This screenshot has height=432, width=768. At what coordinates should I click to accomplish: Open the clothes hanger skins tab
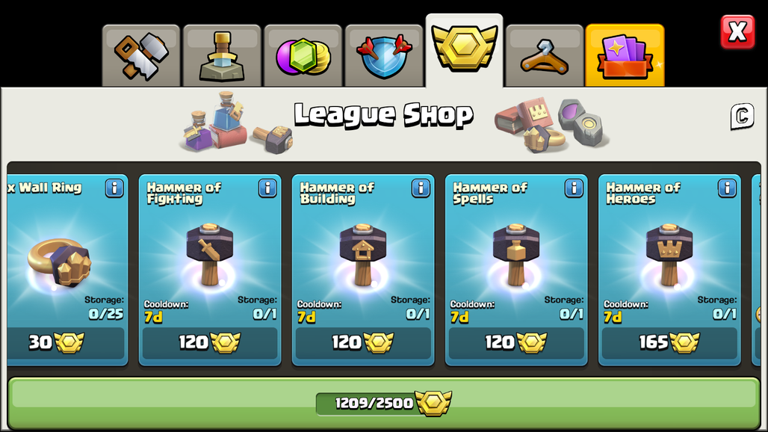point(545,56)
